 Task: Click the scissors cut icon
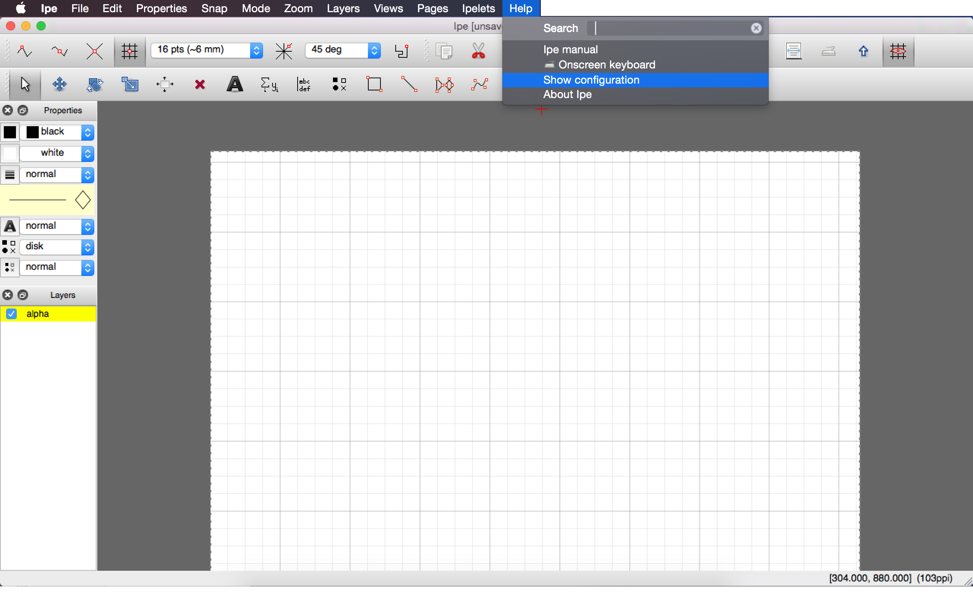(478, 51)
